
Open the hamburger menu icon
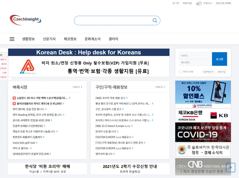pyautogui.click(x=12, y=39)
